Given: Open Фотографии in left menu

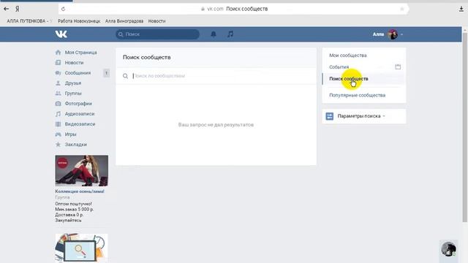Looking at the screenshot, I should 78,104.
